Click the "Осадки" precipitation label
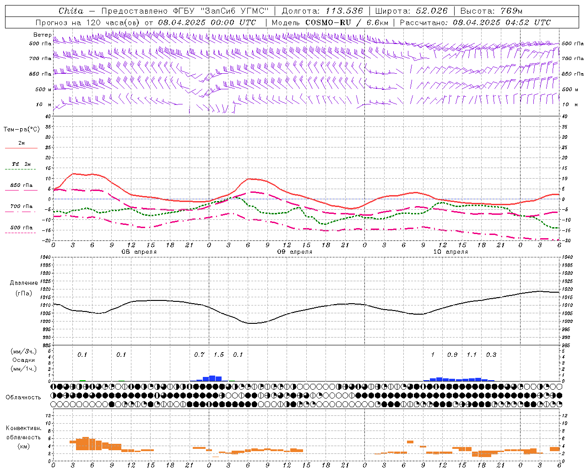The height and width of the screenshot is (469, 586). pyautogui.click(x=24, y=360)
